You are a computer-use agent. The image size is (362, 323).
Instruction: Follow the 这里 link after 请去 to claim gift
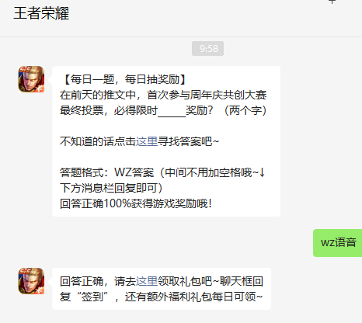coord(147,281)
